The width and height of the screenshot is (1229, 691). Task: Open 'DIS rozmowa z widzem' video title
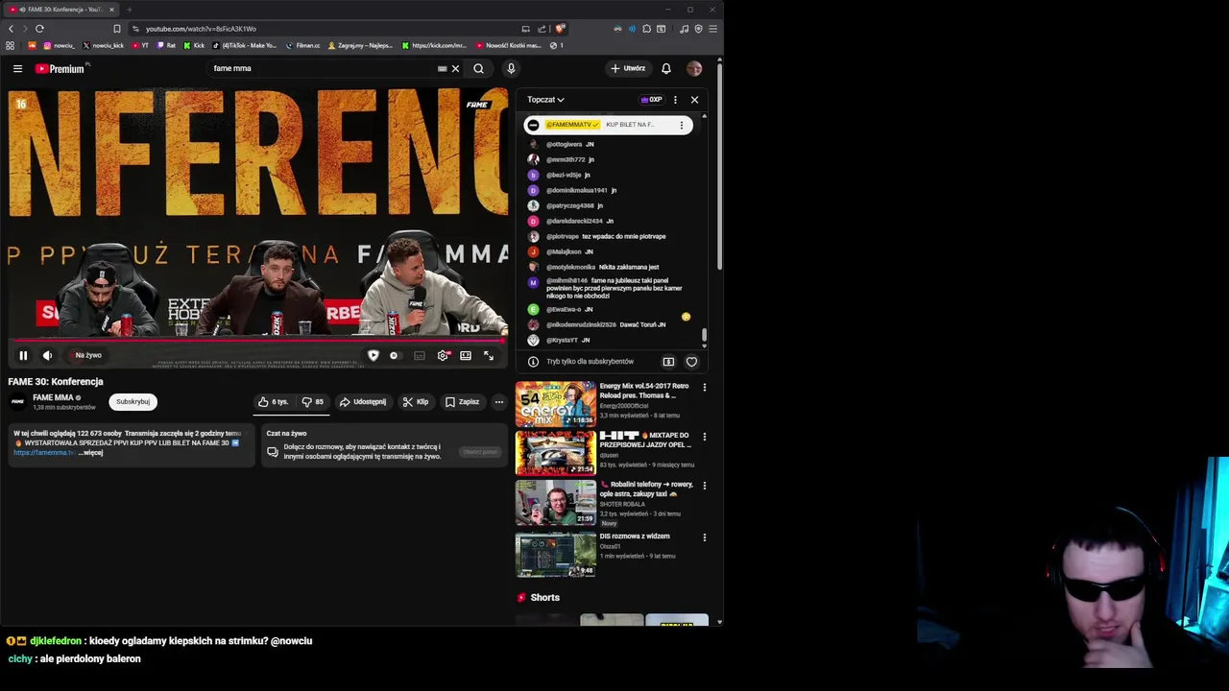(635, 536)
